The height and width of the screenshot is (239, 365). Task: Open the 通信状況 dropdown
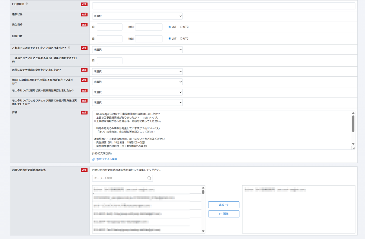point(137,16)
